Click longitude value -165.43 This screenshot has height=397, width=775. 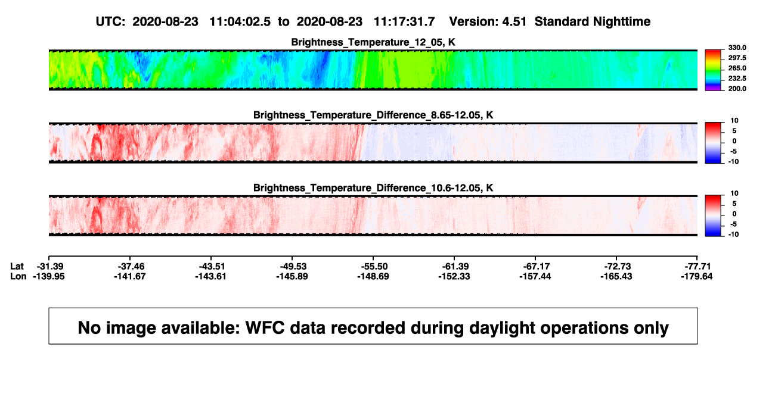point(616,276)
